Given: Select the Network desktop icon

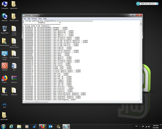Looking at the screenshot, I should click(5, 17).
